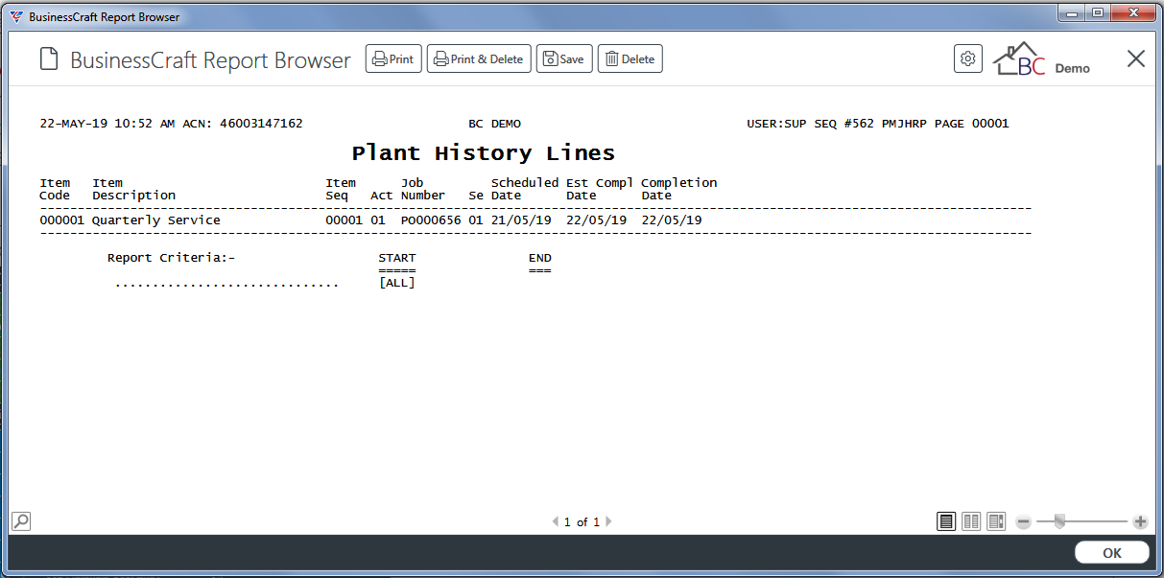Viewport: 1164px width, 578px height.
Task: Open settings with the gear icon
Action: coord(968,58)
